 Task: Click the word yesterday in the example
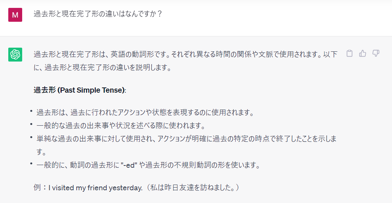126,188
